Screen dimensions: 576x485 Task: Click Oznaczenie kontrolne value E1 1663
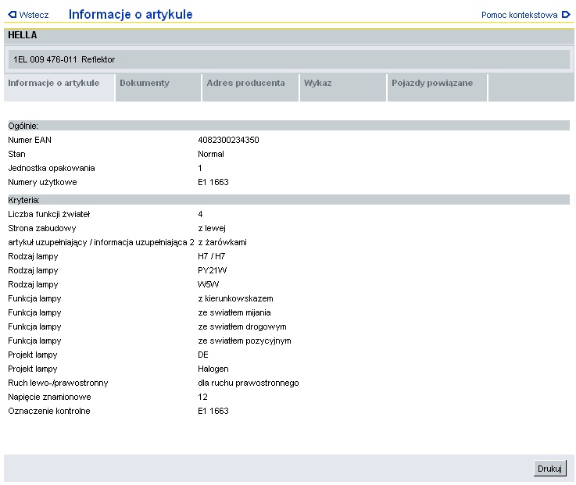pyautogui.click(x=213, y=412)
